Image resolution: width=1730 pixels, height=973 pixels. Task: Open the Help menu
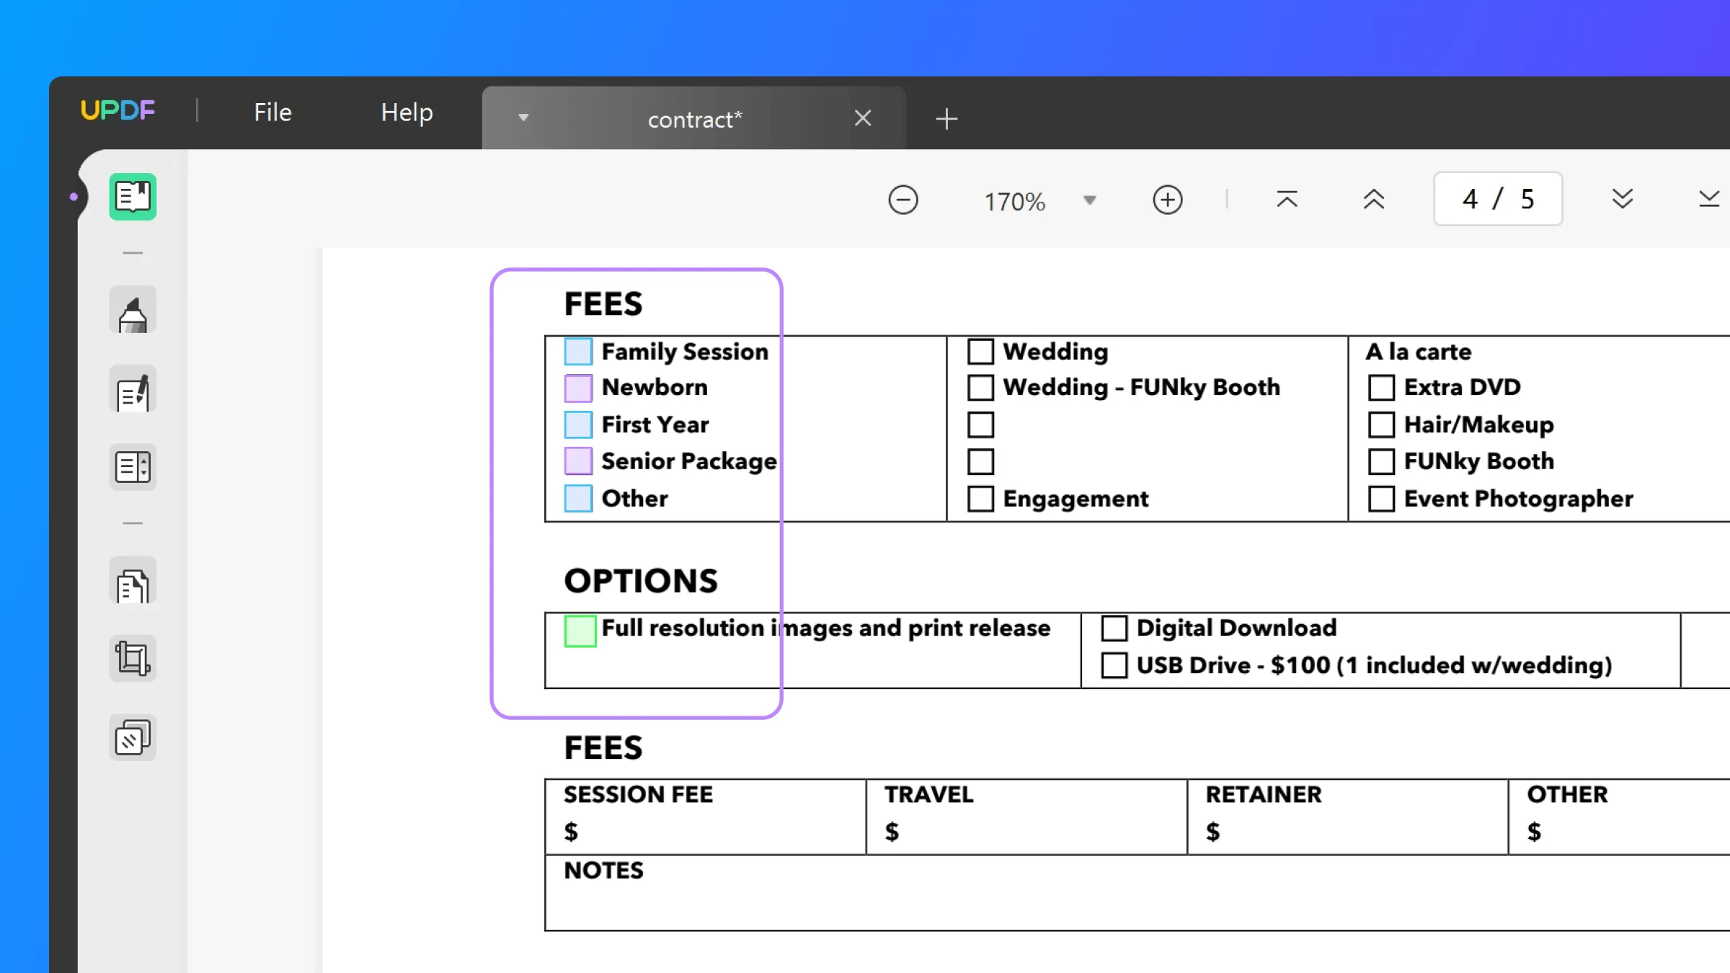(x=407, y=112)
